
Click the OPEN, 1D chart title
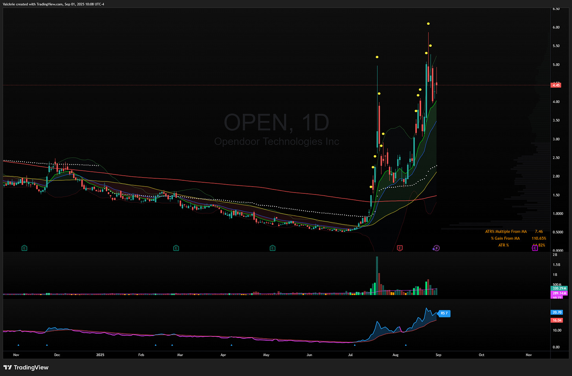[x=277, y=122]
